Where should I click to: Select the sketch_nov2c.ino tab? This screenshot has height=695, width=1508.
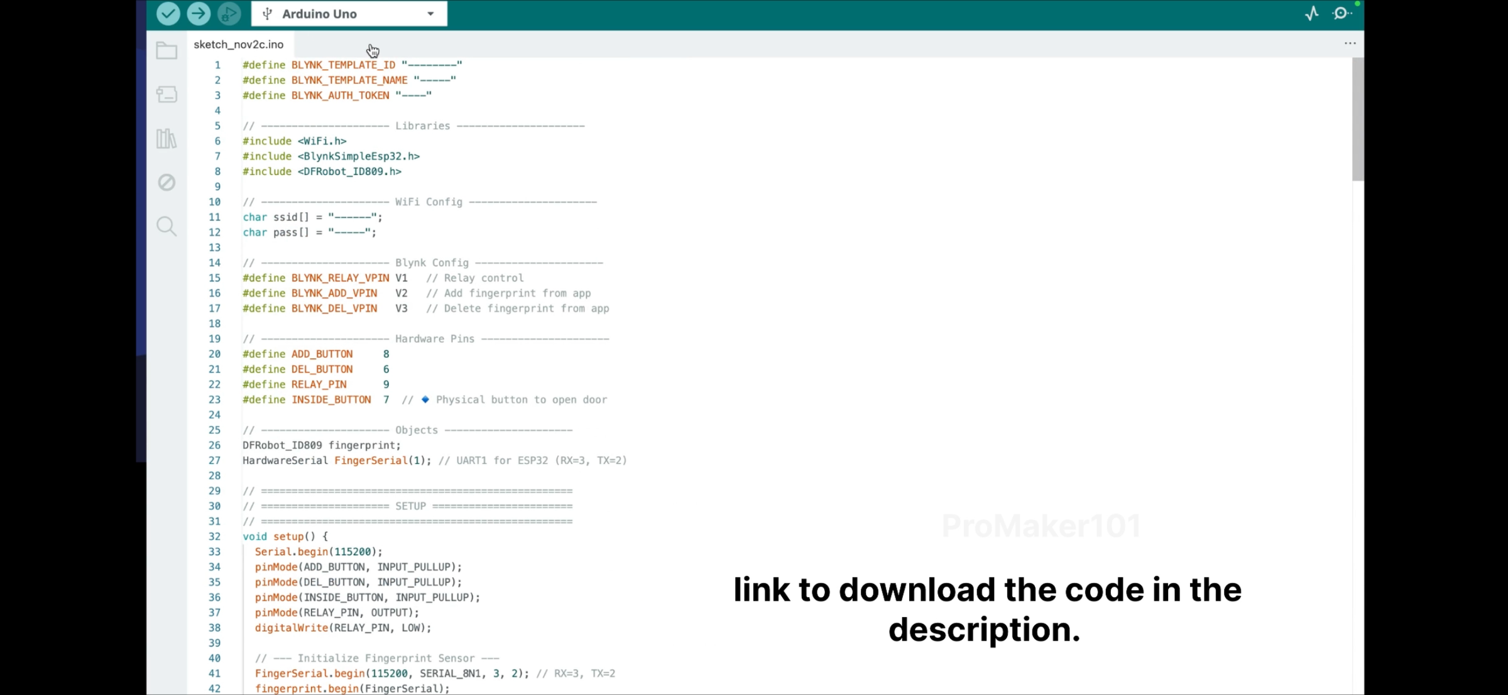coord(239,45)
